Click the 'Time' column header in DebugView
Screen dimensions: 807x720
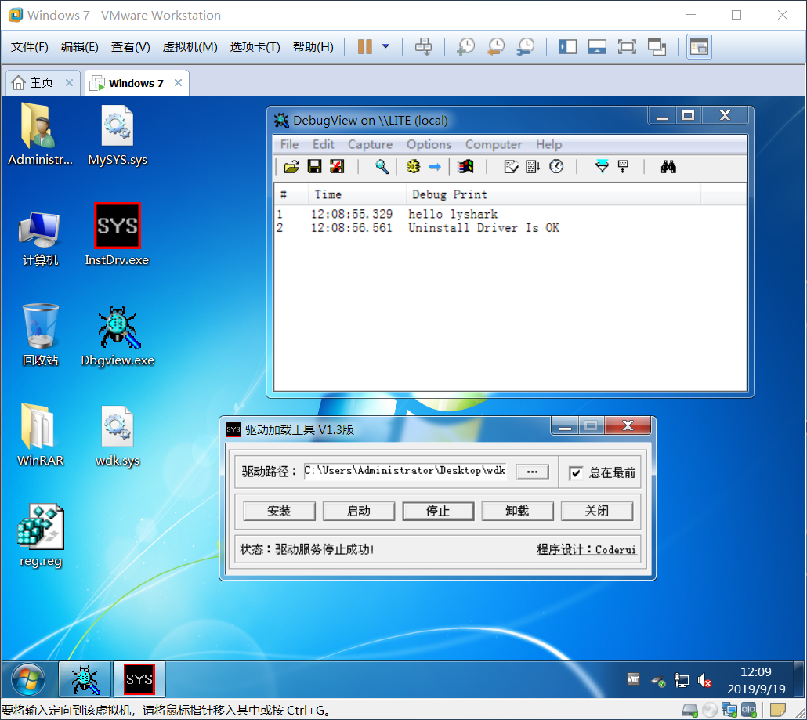[356, 194]
